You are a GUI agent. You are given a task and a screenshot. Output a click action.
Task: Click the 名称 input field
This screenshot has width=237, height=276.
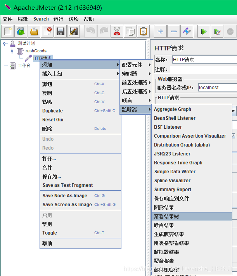(x=204, y=60)
